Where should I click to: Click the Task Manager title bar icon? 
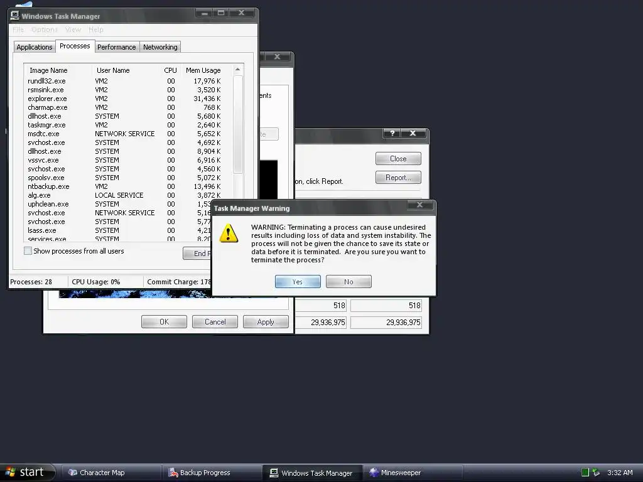15,16
